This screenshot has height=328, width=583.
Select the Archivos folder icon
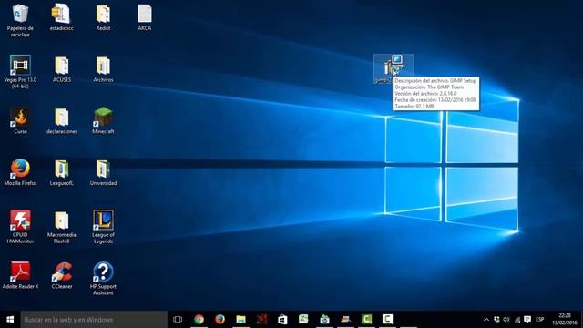tap(103, 69)
